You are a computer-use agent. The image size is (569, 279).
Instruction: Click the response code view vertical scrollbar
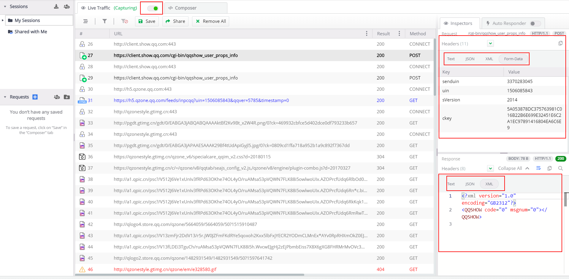566,199
